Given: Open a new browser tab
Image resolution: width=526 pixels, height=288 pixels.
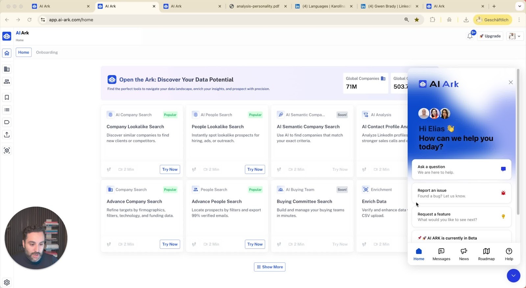Looking at the screenshot, I should 494,6.
